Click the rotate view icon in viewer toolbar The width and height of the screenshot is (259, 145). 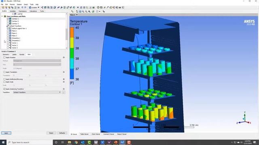[x=77, y=12]
